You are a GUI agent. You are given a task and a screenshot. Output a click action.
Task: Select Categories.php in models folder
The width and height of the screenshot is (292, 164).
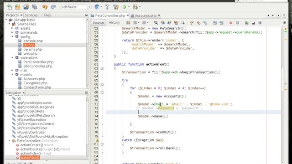(36, 83)
